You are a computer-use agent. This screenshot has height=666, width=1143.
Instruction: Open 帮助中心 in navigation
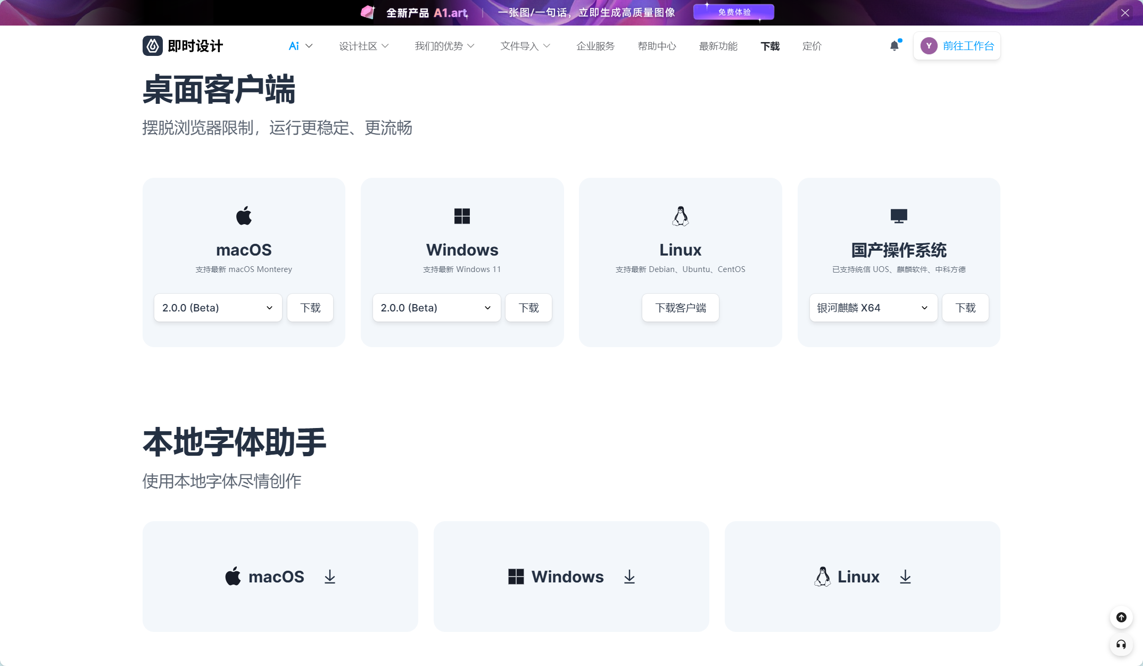pyautogui.click(x=657, y=46)
